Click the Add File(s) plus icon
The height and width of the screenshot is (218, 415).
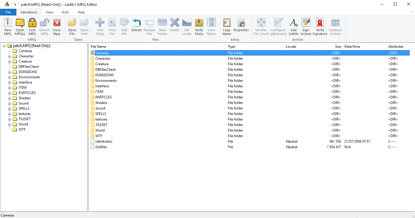coord(100,23)
